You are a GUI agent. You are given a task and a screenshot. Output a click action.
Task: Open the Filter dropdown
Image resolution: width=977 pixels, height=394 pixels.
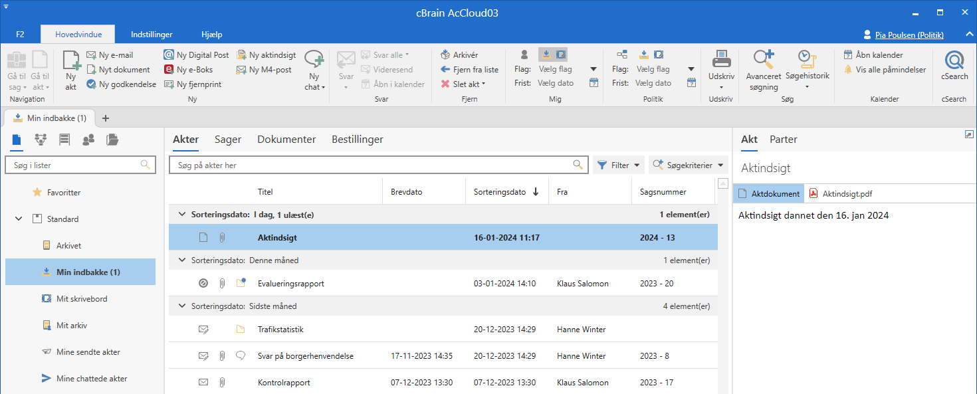[x=619, y=165]
